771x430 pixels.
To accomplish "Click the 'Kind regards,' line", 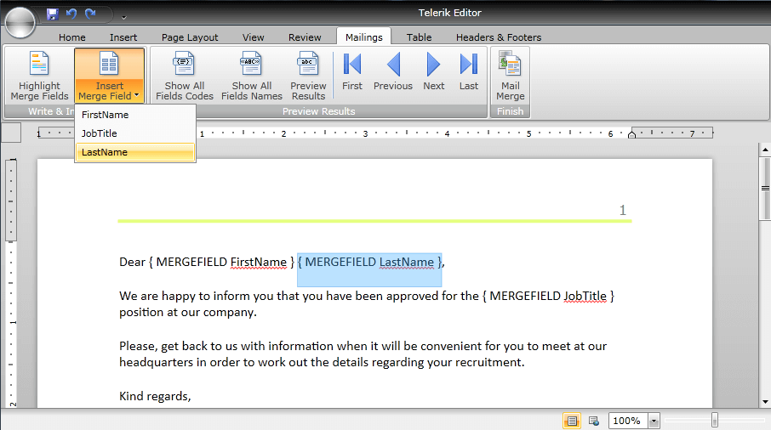I will pyautogui.click(x=155, y=396).
